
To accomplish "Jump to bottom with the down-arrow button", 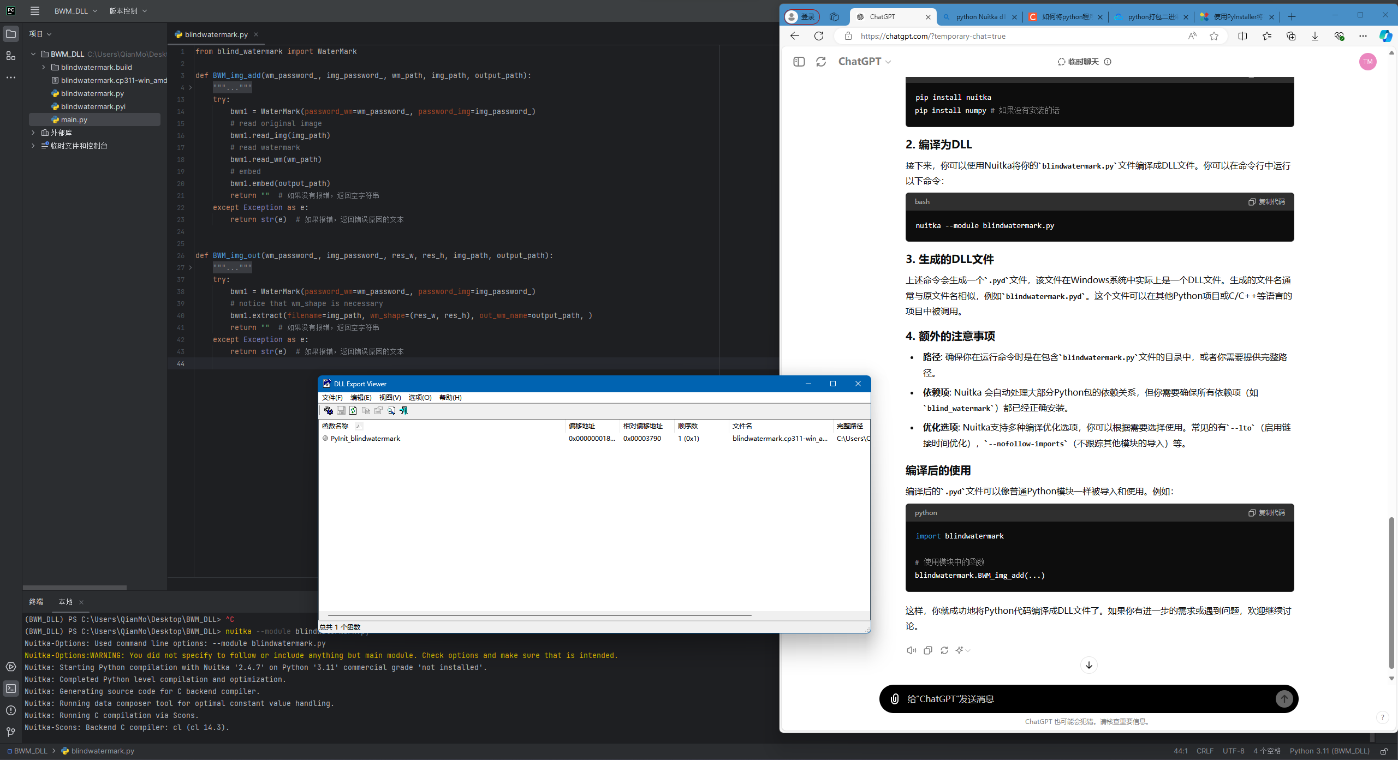I will pos(1089,665).
